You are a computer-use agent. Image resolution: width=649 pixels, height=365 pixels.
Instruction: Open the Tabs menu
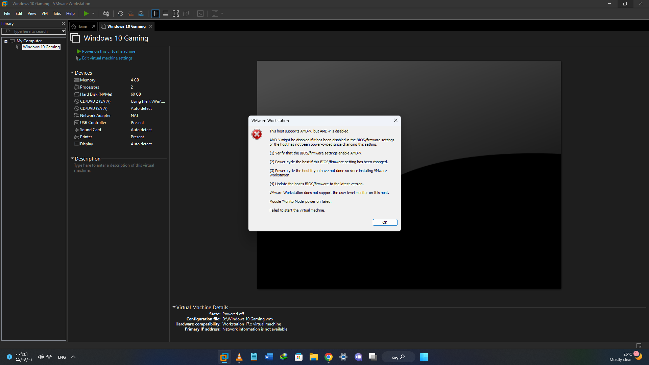coord(57,14)
